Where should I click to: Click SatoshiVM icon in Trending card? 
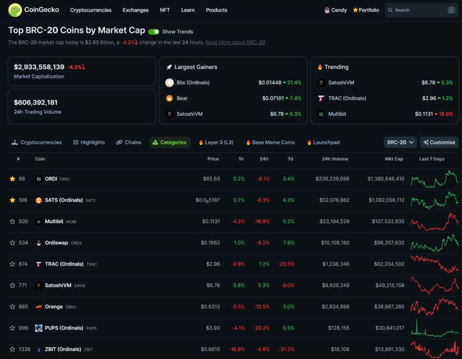tap(321, 83)
